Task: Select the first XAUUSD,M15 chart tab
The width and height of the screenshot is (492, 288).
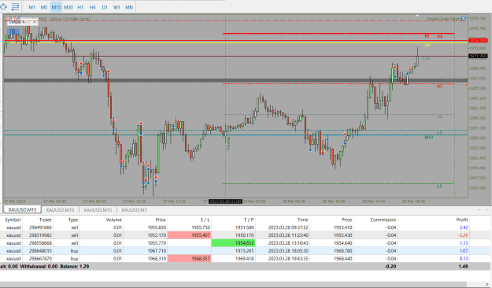Action: point(22,210)
